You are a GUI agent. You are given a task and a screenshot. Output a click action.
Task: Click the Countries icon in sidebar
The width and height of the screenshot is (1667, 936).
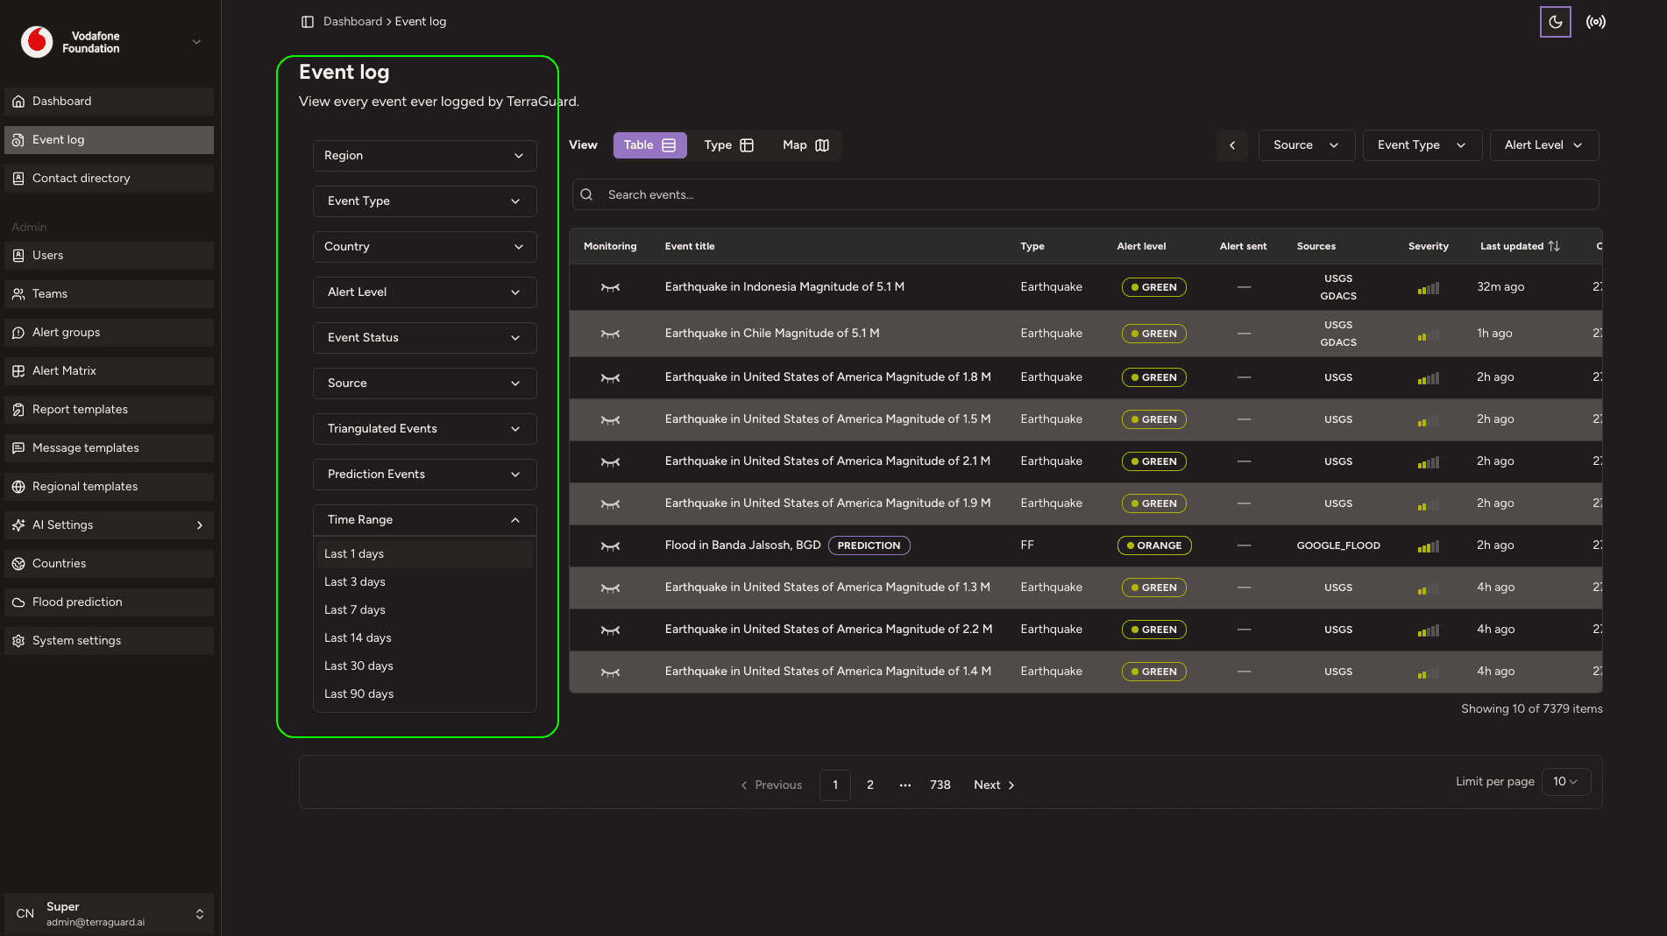click(x=18, y=564)
